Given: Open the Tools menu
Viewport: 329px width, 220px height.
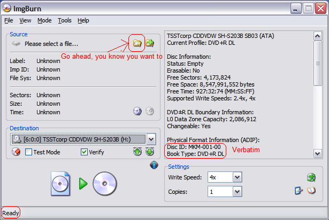Looking at the screenshot, I should click(x=64, y=20).
